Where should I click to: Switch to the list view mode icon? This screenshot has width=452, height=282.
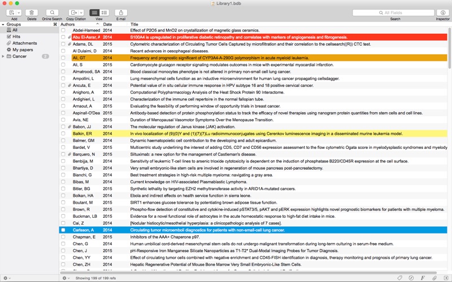click(x=94, y=12)
